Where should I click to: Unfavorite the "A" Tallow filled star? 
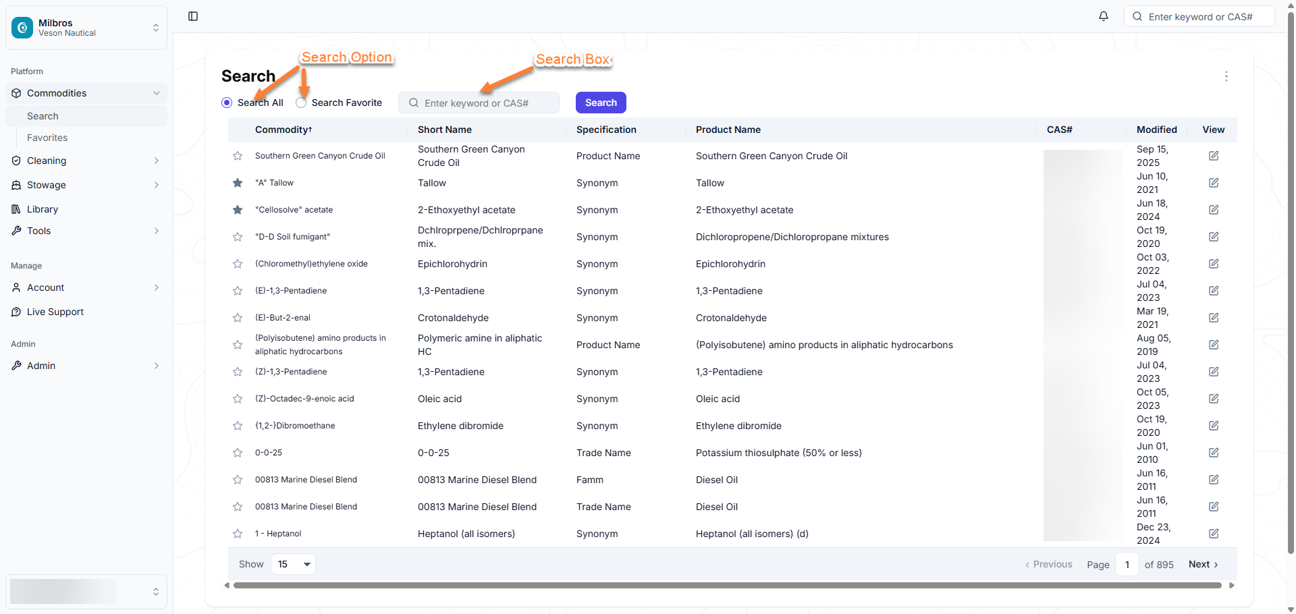click(238, 183)
